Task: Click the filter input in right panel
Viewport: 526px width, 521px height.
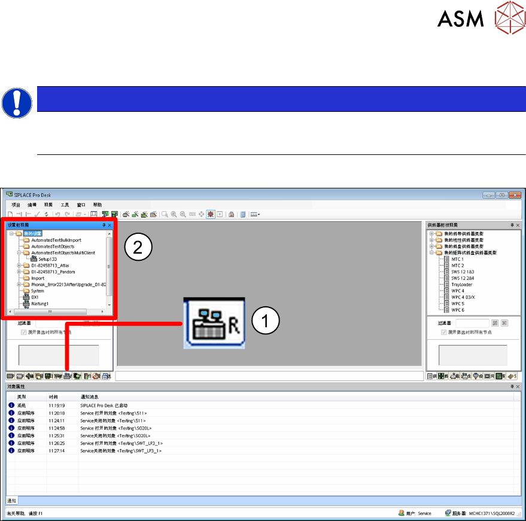Action: pyautogui.click(x=472, y=323)
